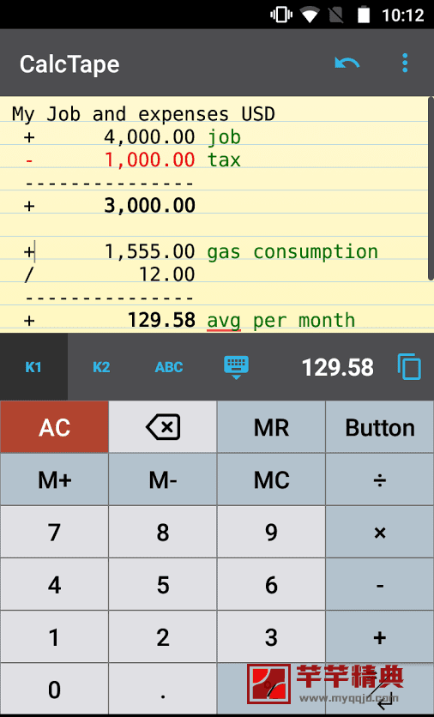This screenshot has width=434, height=717.
Task: Select the 129.58 result on the tape
Action: point(161,320)
